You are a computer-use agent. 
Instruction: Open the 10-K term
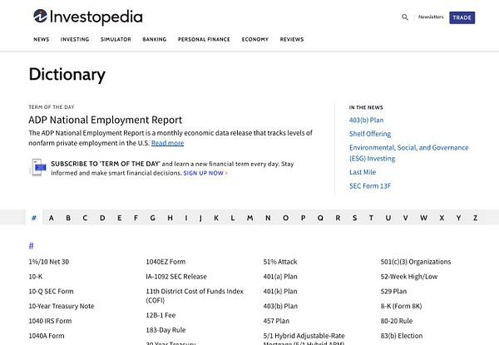pyautogui.click(x=35, y=277)
